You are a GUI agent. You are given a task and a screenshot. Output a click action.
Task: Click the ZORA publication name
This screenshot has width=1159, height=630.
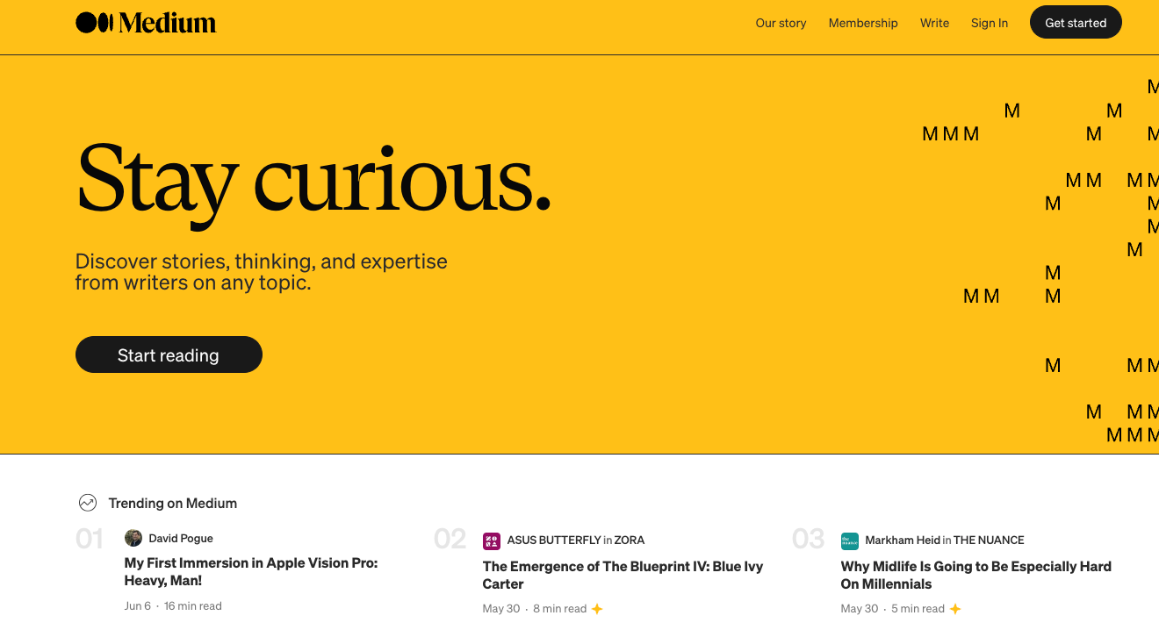pos(631,540)
